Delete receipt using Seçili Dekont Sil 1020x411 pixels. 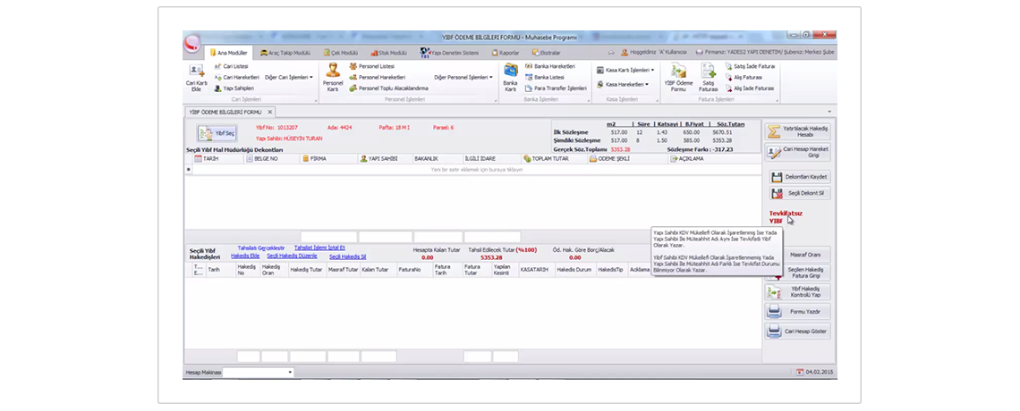click(x=798, y=192)
